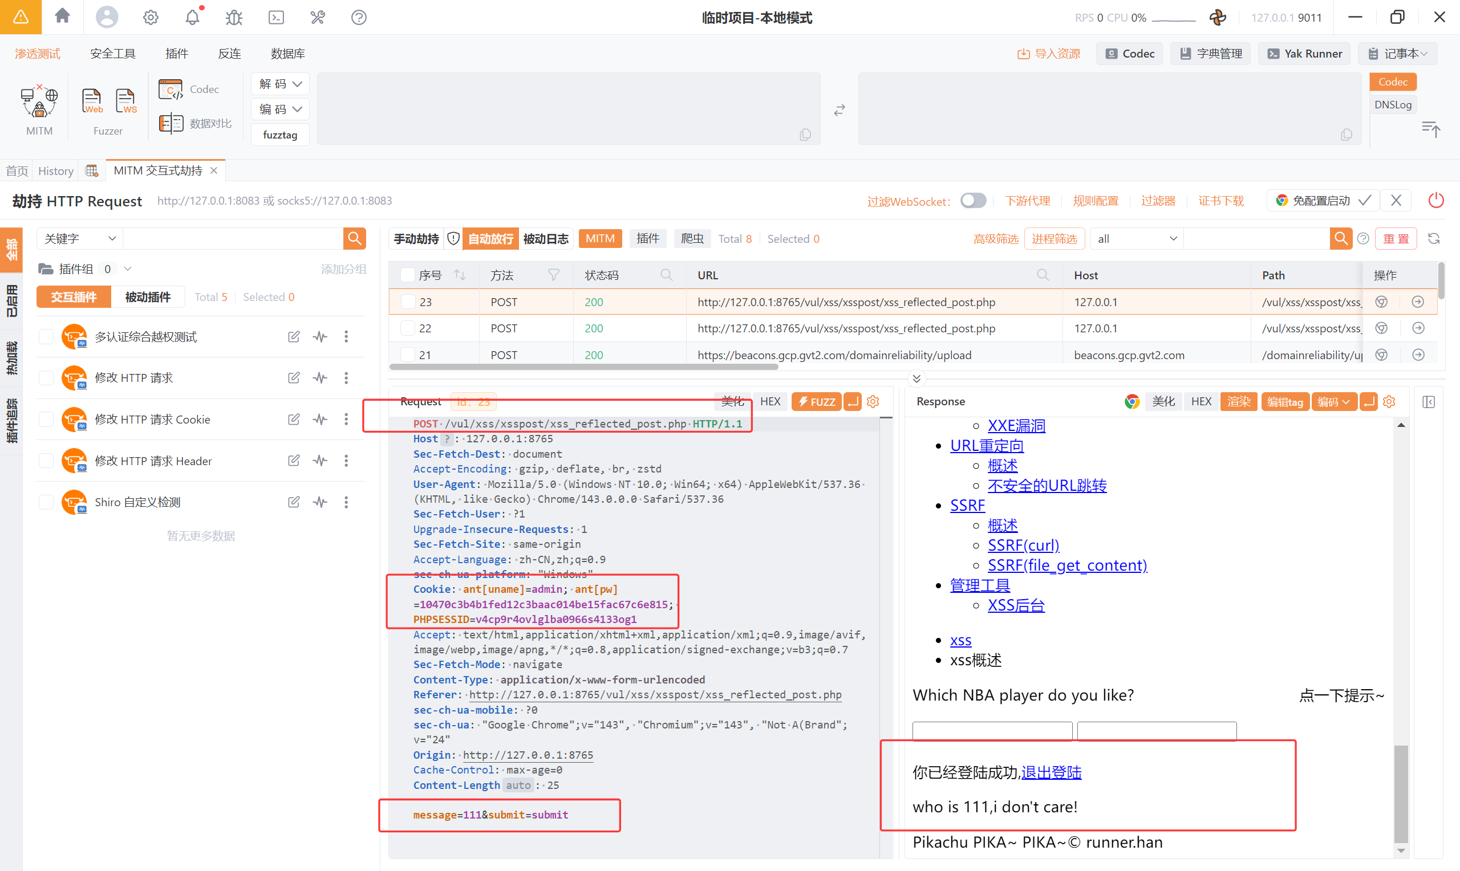Open the WebSocket Fuzzer icon
This screenshot has height=871, width=1460.
tap(125, 101)
